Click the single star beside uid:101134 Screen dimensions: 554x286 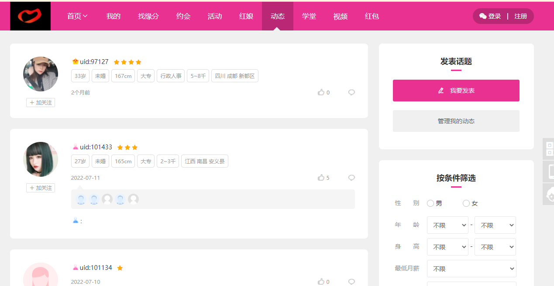[120, 268]
